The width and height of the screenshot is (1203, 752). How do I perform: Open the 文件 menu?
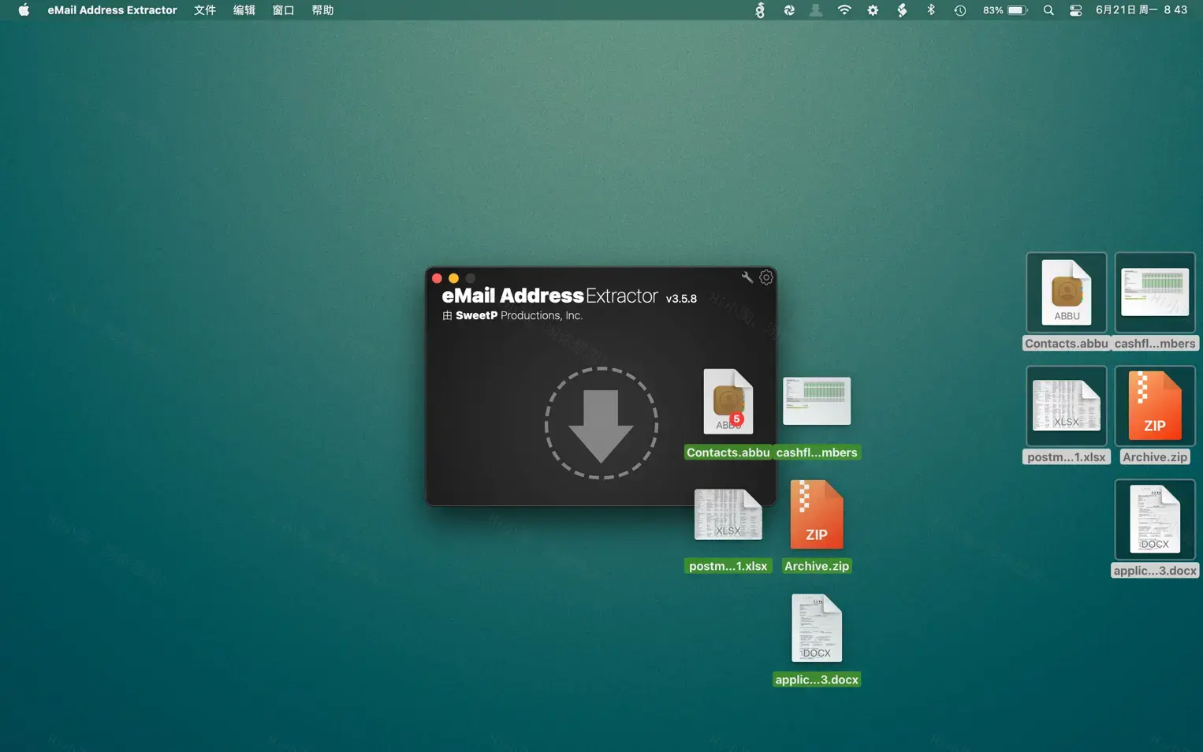[x=204, y=10]
